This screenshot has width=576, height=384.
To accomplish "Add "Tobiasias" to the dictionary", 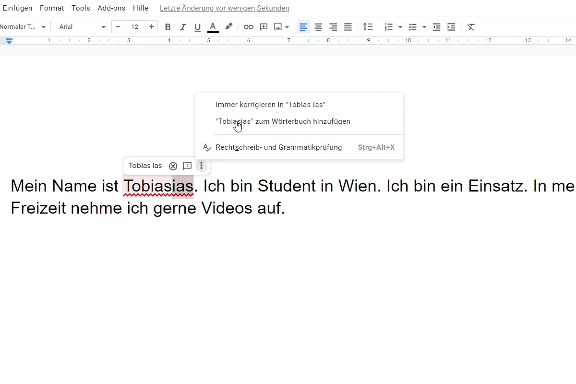I will click(300, 121).
